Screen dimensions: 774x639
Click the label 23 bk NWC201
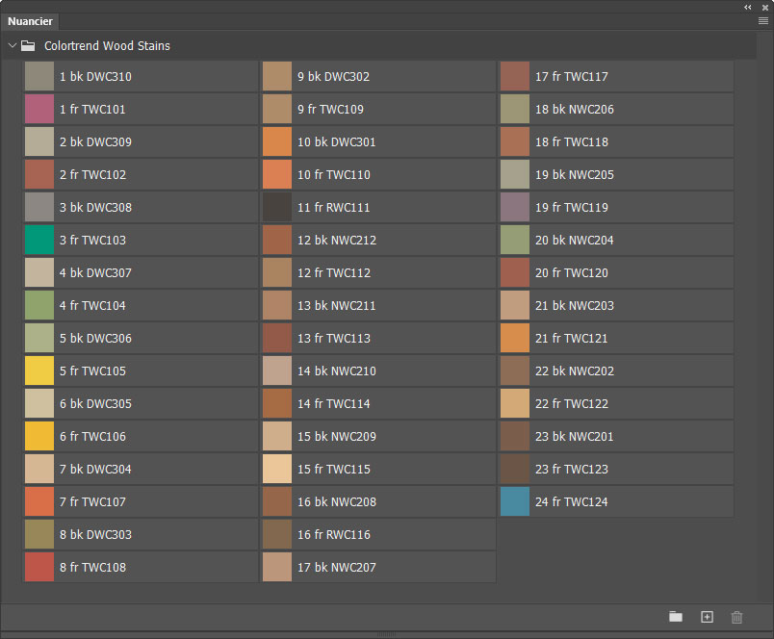(x=575, y=436)
